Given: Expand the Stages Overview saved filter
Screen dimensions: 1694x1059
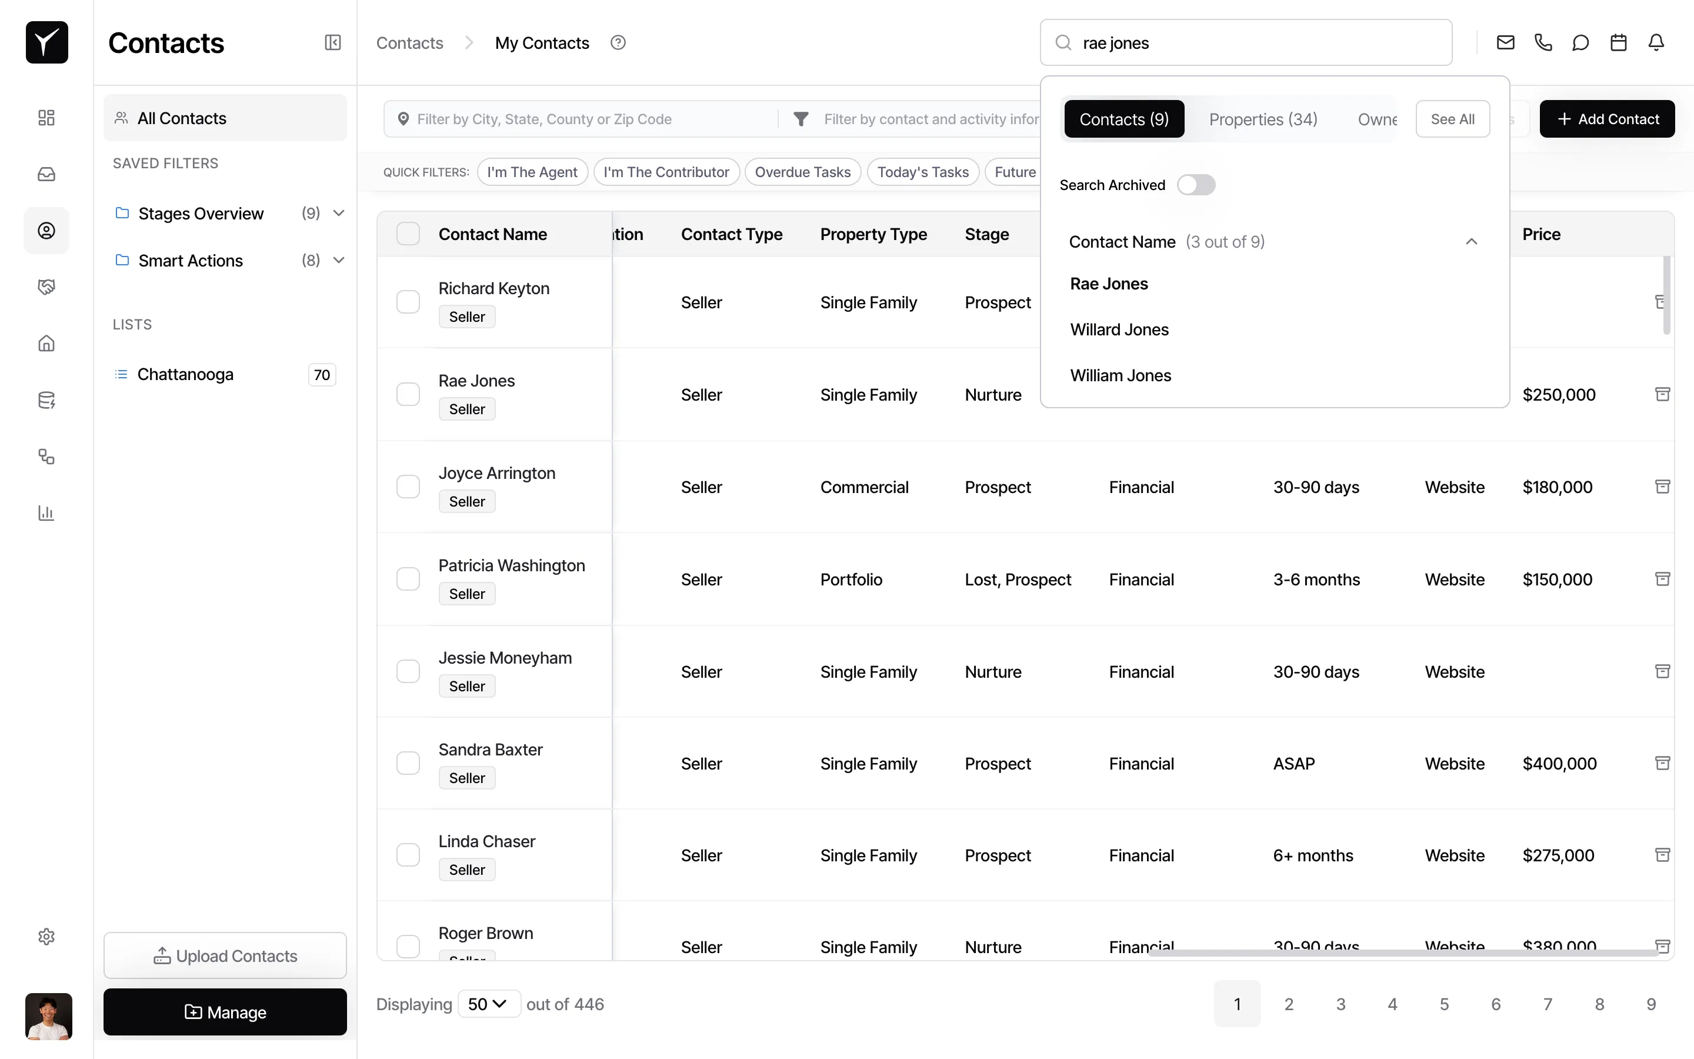Looking at the screenshot, I should click(x=339, y=213).
